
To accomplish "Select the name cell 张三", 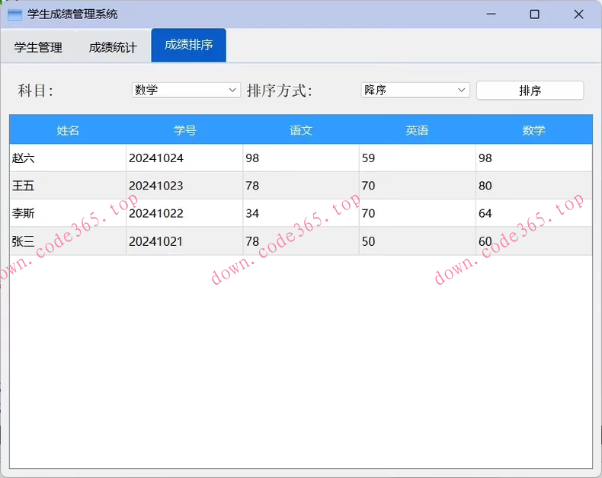I will [68, 241].
